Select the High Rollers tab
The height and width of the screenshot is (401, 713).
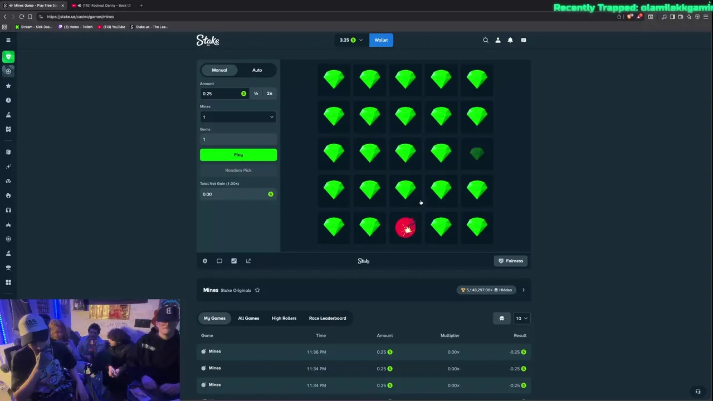tap(284, 318)
